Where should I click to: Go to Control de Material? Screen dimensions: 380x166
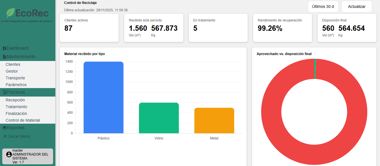23,120
